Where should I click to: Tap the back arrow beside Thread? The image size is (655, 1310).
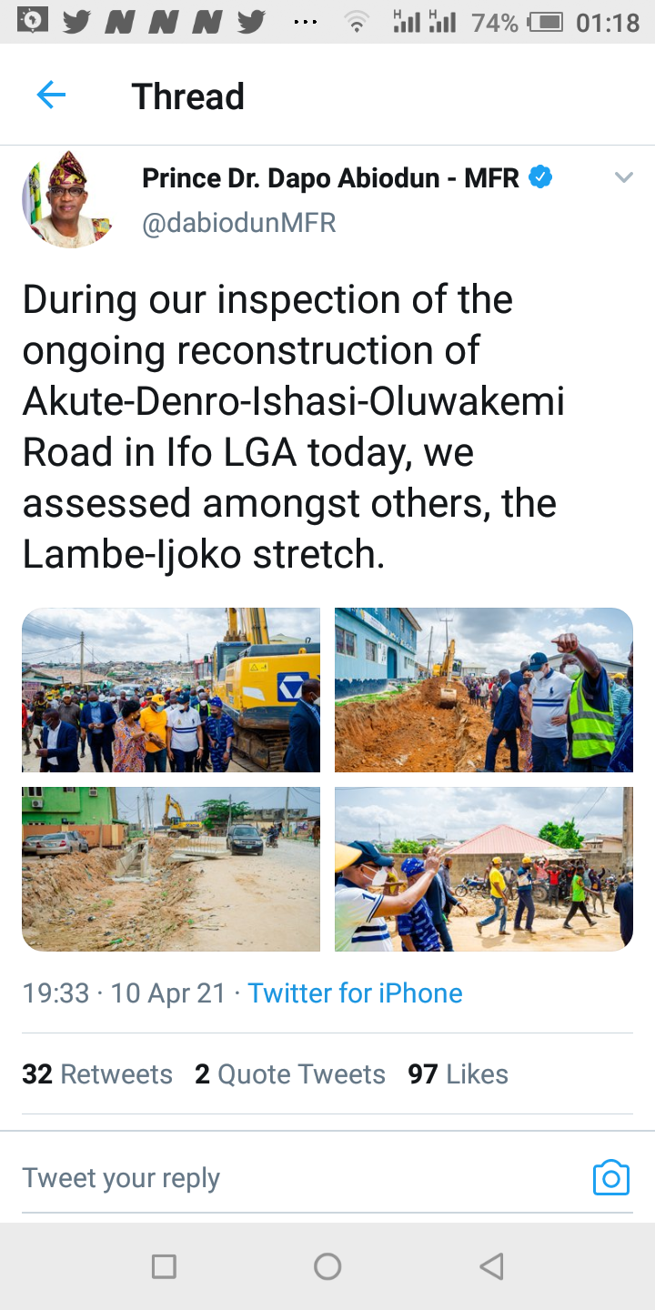(51, 95)
